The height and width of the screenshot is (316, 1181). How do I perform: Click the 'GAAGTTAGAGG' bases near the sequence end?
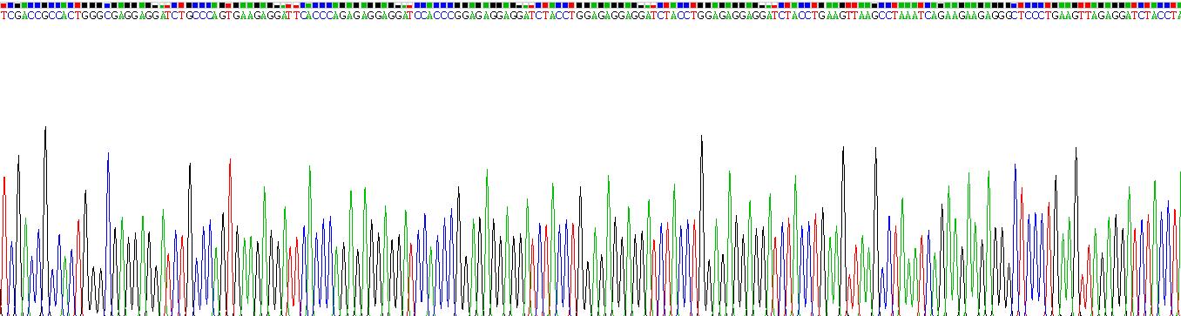[x=1088, y=16]
